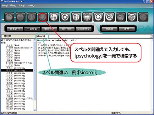Screen dimensions: 154x115
Task: Click the 一括検索 batch search button
Action: click(x=32, y=29)
